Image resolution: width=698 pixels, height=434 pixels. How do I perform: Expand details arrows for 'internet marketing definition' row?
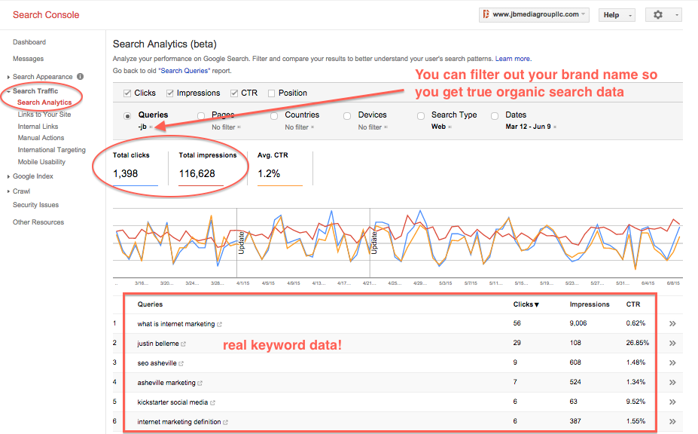pos(672,421)
